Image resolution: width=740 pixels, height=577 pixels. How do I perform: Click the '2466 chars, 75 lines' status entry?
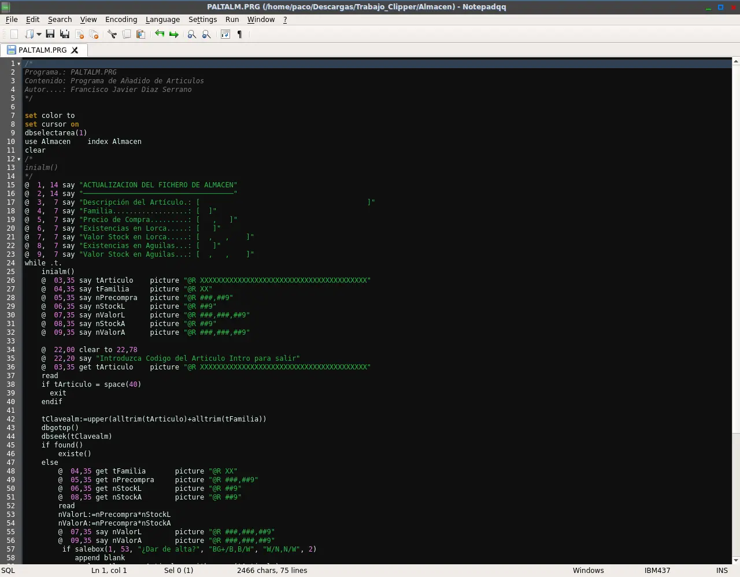pos(272,571)
